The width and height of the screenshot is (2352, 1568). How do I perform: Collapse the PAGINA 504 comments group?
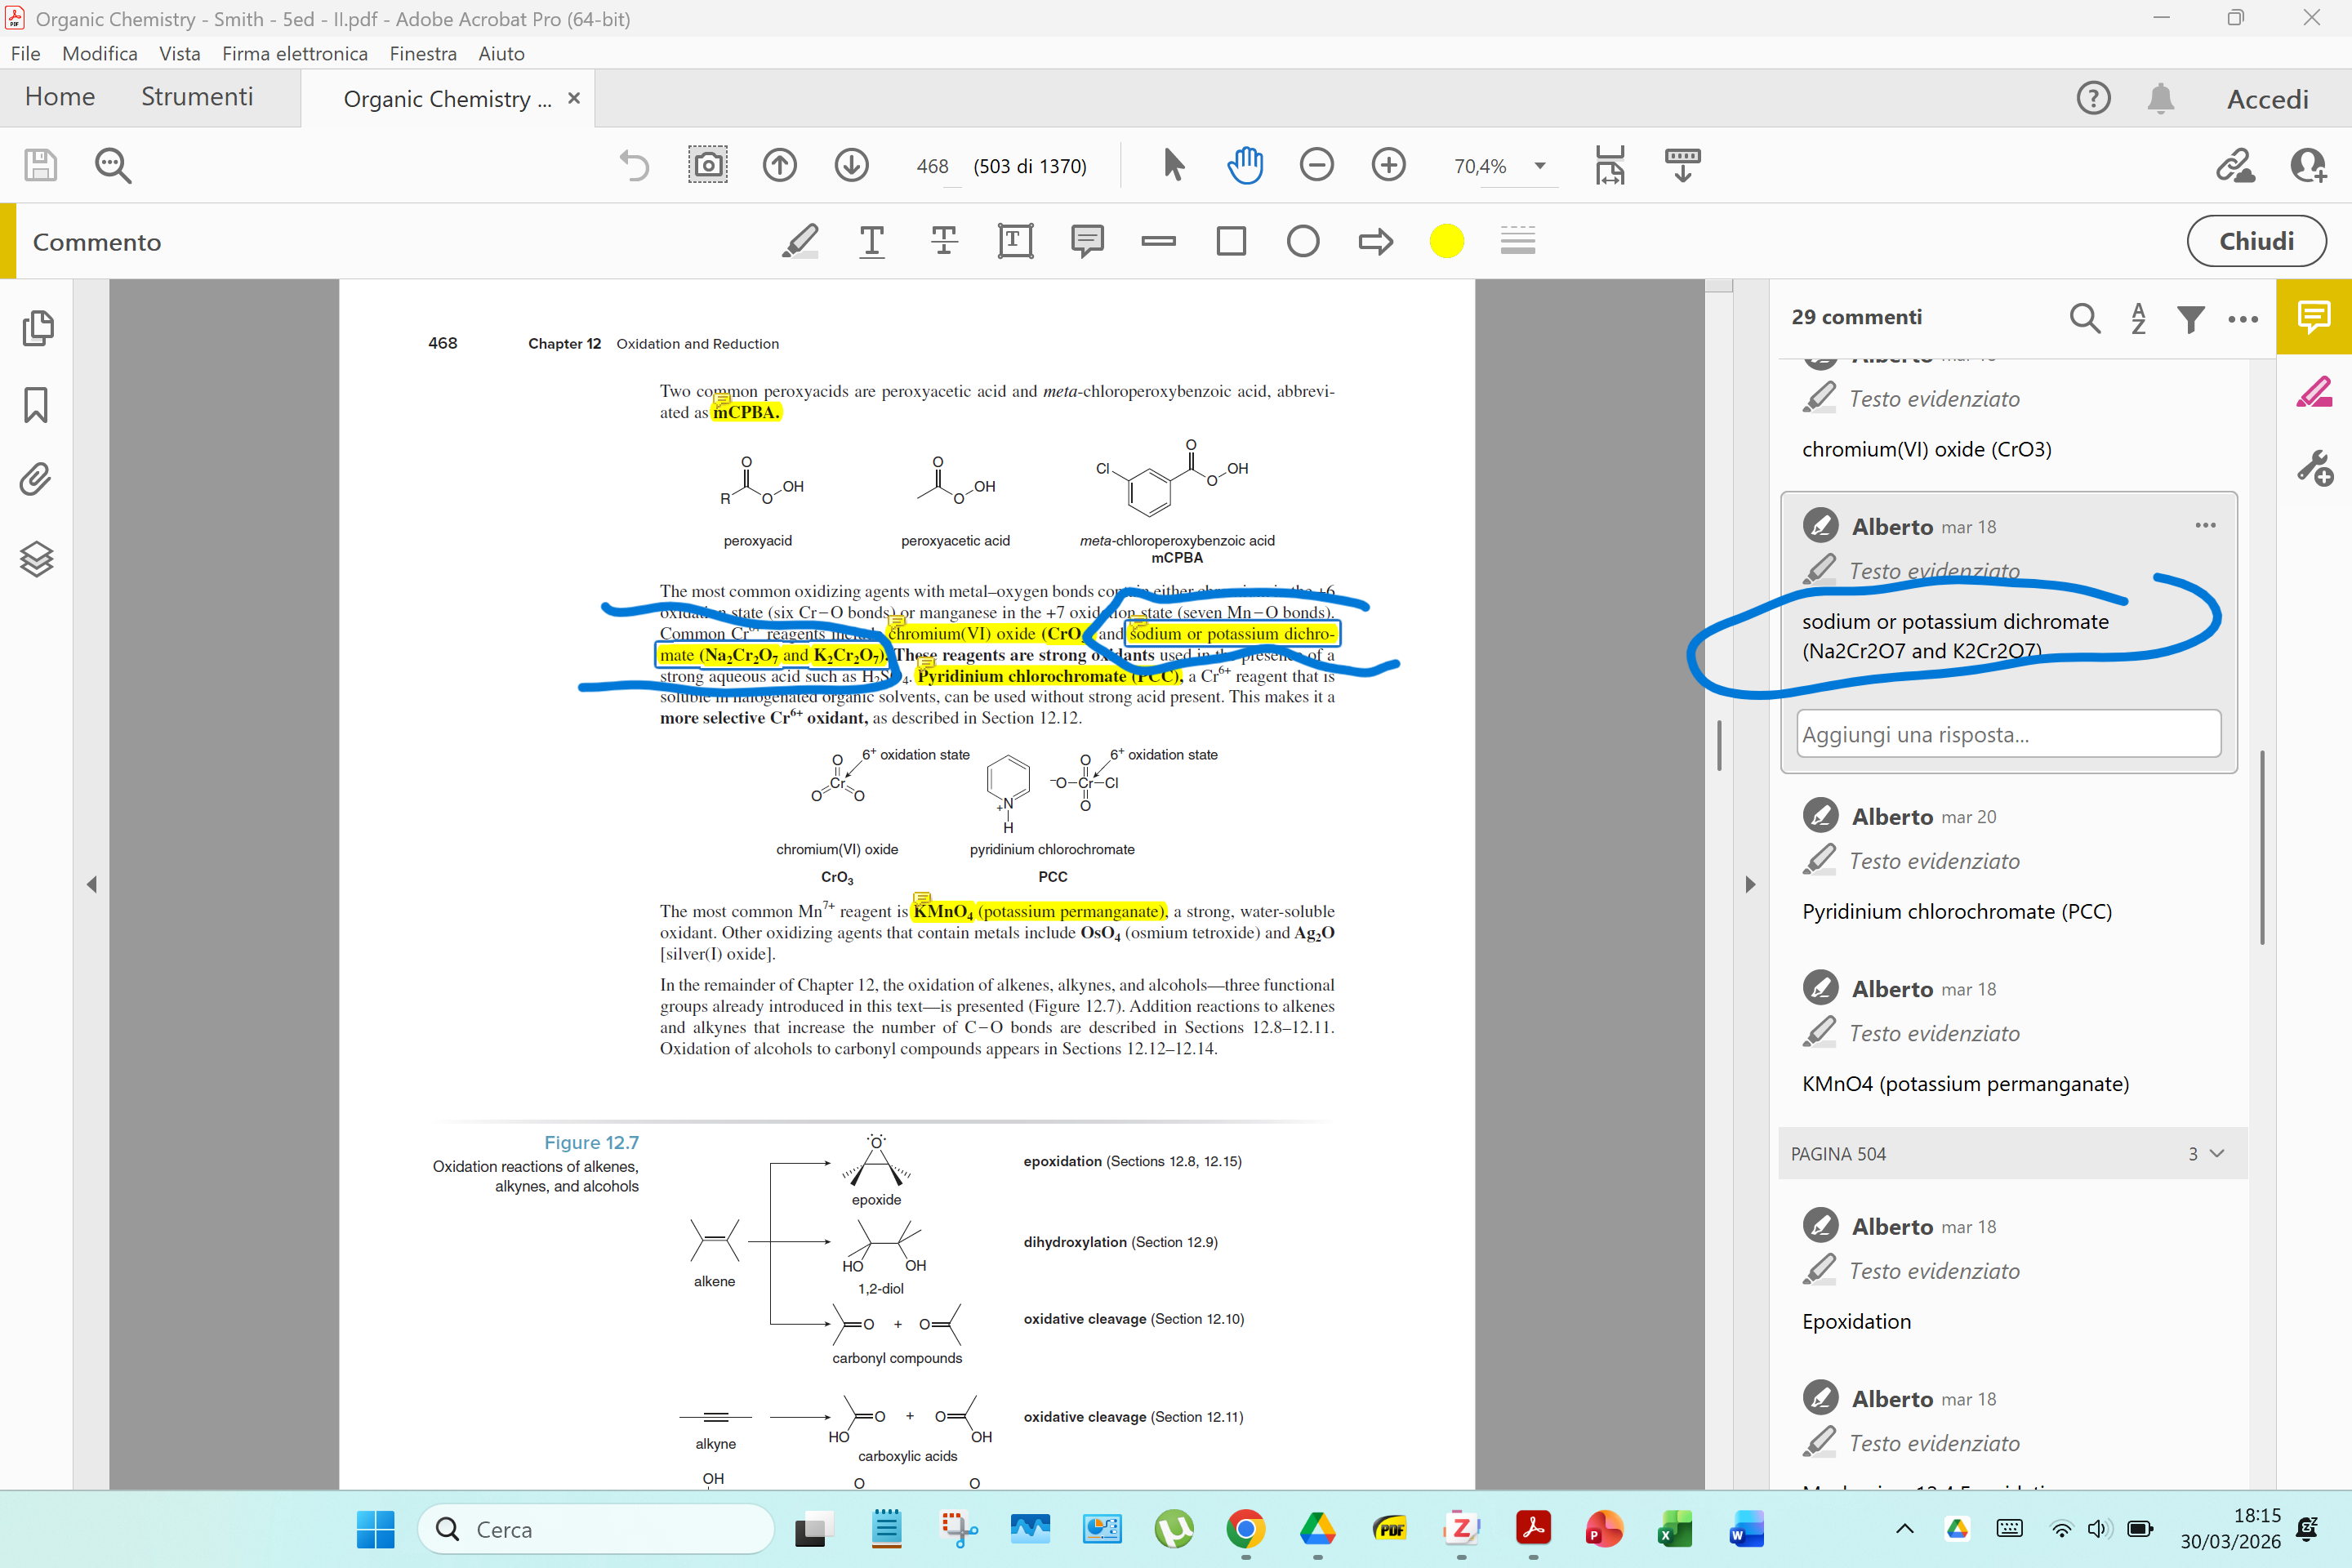[x=2217, y=1153]
